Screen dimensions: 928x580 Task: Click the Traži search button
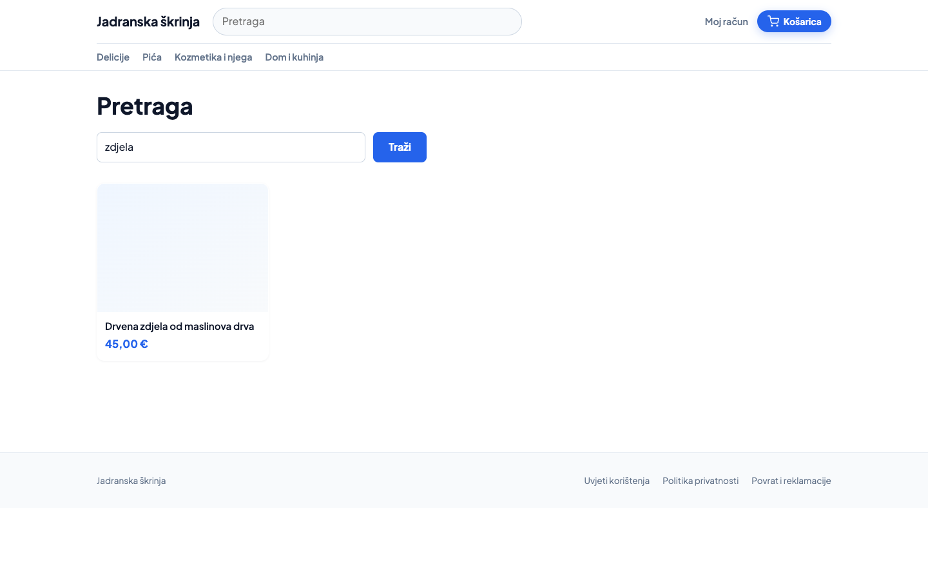pyautogui.click(x=400, y=147)
